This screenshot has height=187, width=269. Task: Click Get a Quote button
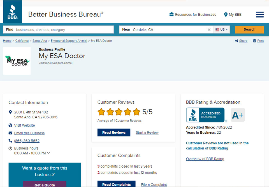[x=45, y=185]
